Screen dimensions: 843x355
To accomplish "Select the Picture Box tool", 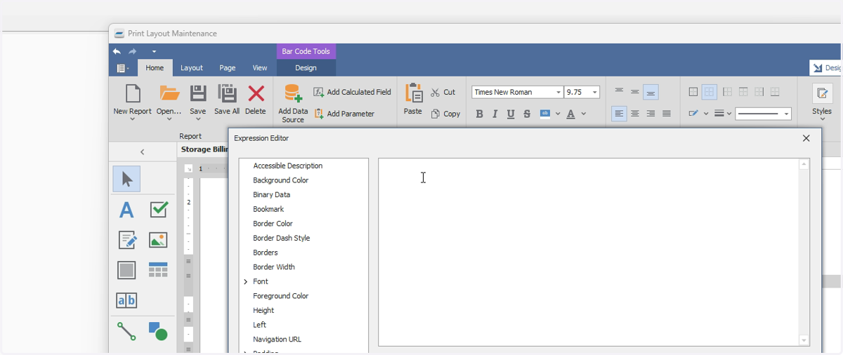I will tap(158, 240).
